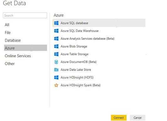This screenshot has height=121, width=167.
Task: Click the Azure DocumentDB cylinder icon
Action: point(56,62)
